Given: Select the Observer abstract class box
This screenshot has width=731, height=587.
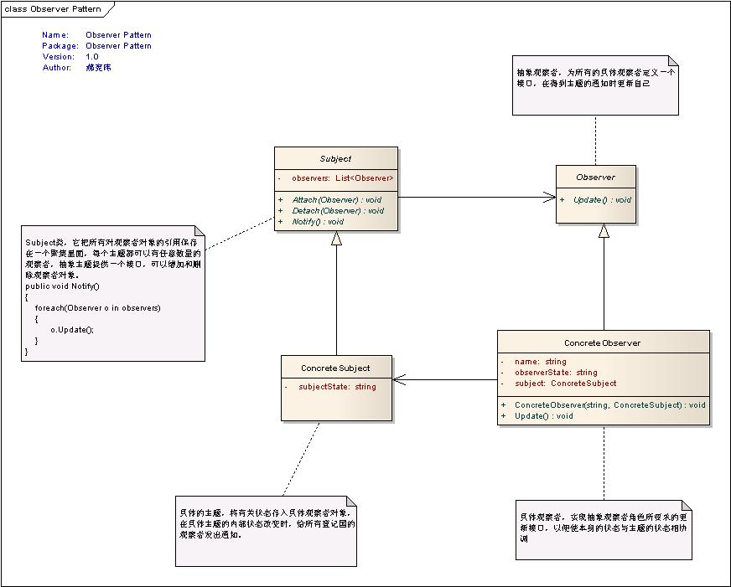Looking at the screenshot, I should [595, 178].
